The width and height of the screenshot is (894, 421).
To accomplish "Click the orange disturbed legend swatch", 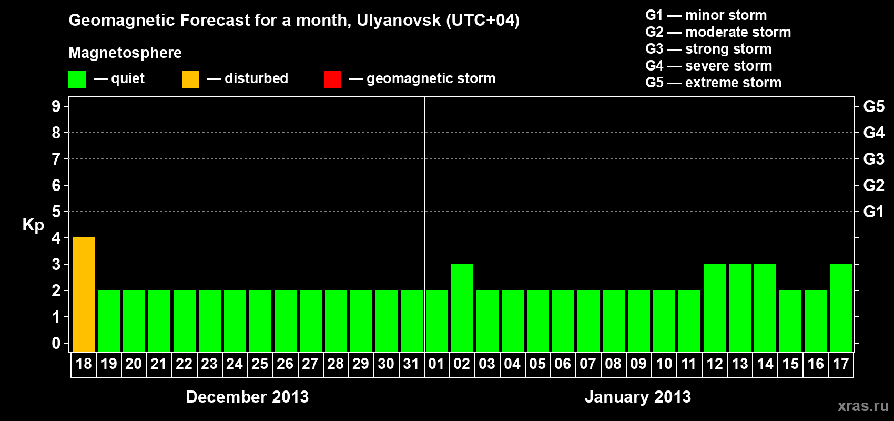I will (190, 79).
